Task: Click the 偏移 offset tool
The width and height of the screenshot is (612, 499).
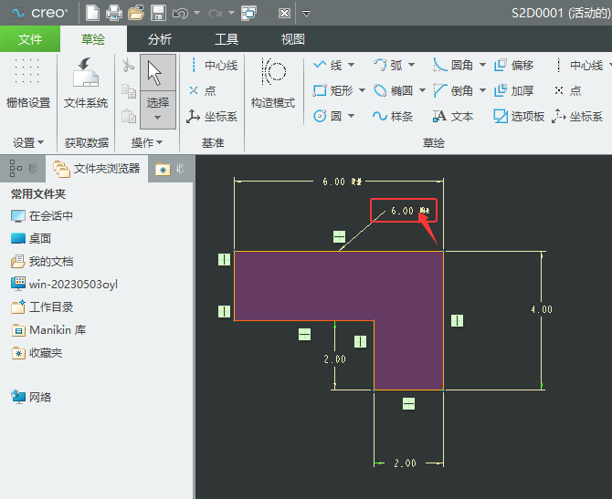Action: pyautogui.click(x=514, y=65)
